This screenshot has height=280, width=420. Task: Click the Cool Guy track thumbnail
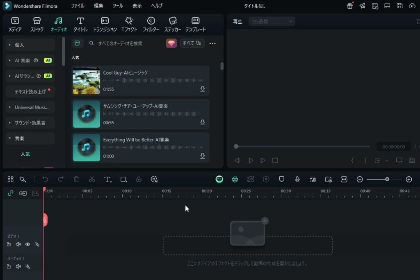86,81
